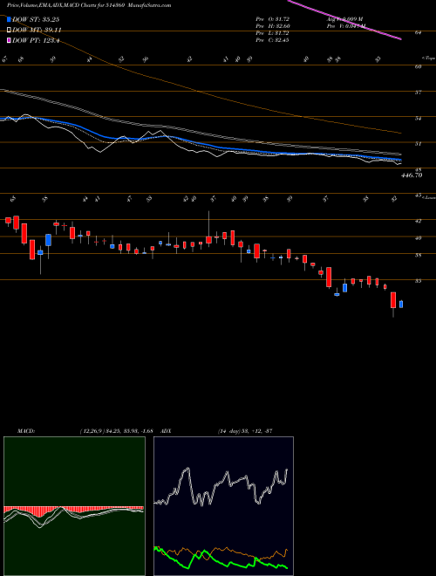
Task: Click the 51 price axis label
Action: pos(418,144)
